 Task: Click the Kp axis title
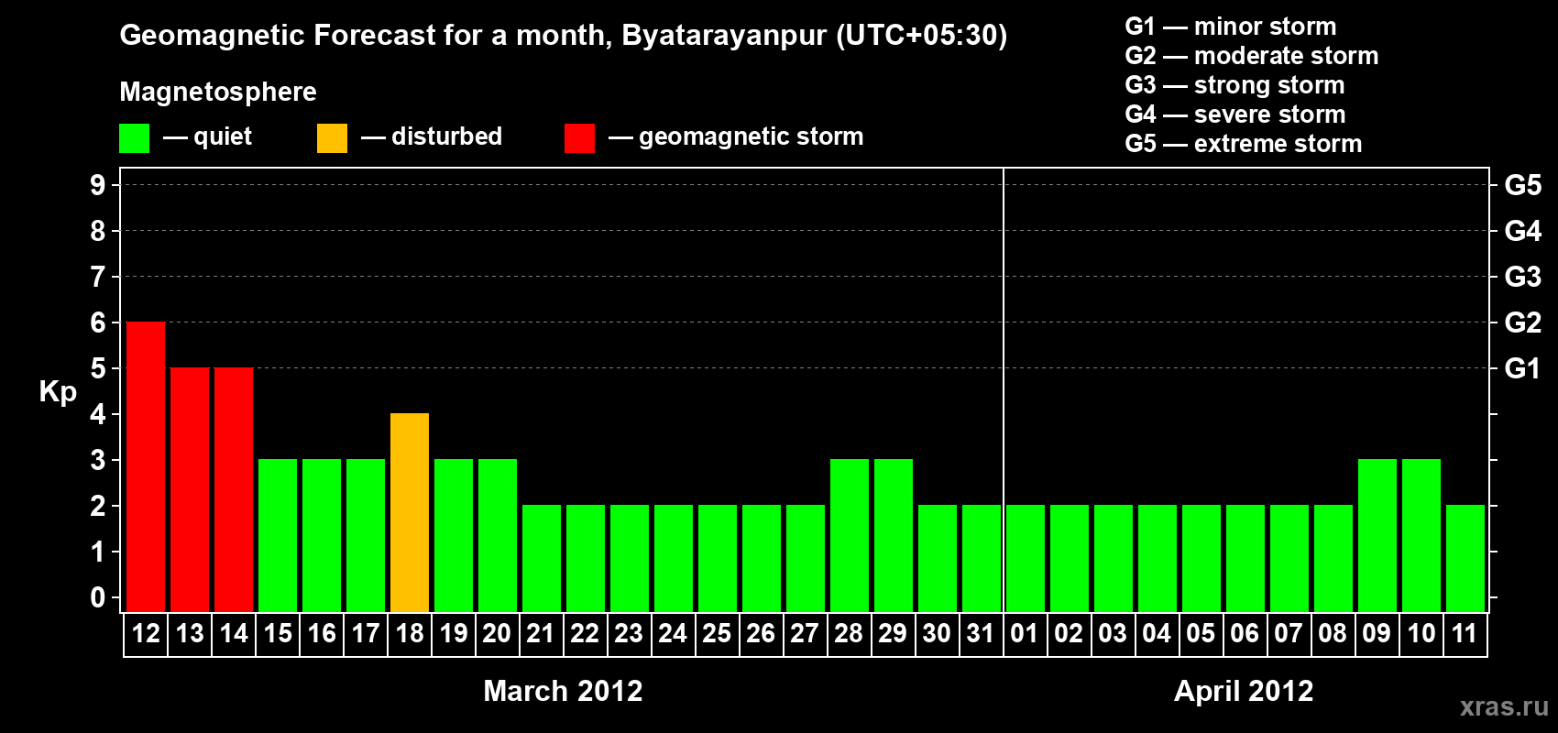click(x=58, y=392)
